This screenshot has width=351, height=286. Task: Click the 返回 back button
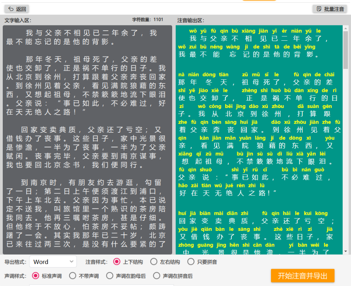17,9
